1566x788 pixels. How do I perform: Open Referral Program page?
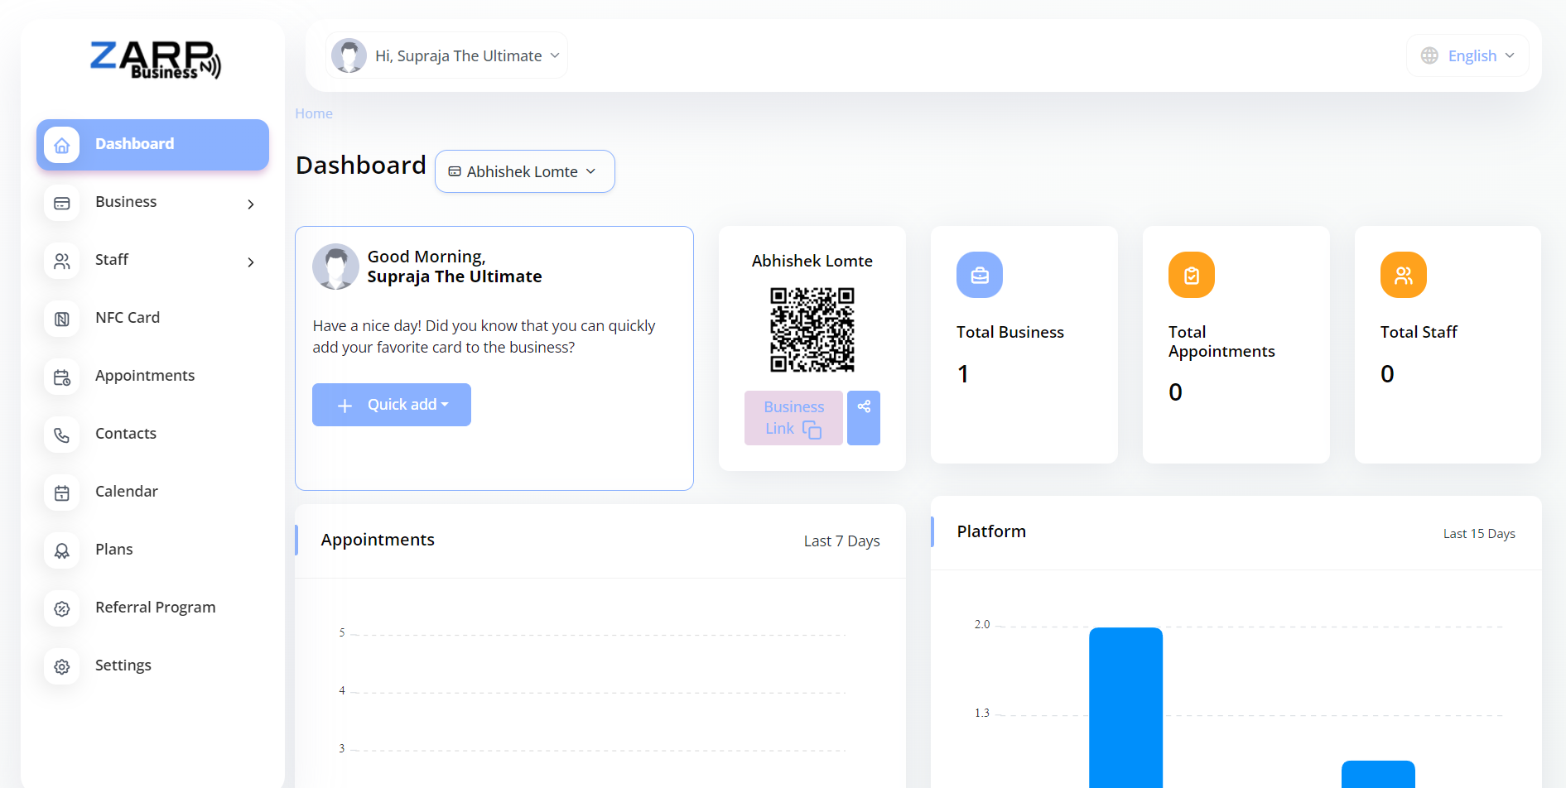152,608
